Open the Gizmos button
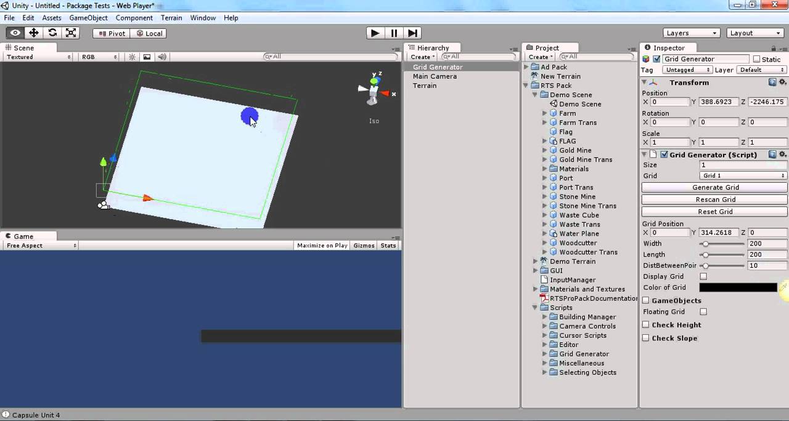 click(x=364, y=246)
